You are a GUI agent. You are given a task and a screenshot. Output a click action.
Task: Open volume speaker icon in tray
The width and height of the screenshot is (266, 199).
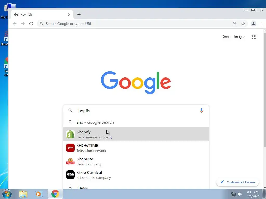coord(240,194)
